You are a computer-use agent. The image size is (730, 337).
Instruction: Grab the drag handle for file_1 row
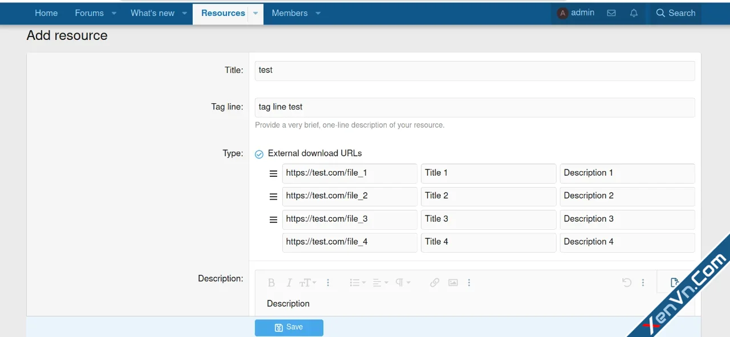[273, 173]
